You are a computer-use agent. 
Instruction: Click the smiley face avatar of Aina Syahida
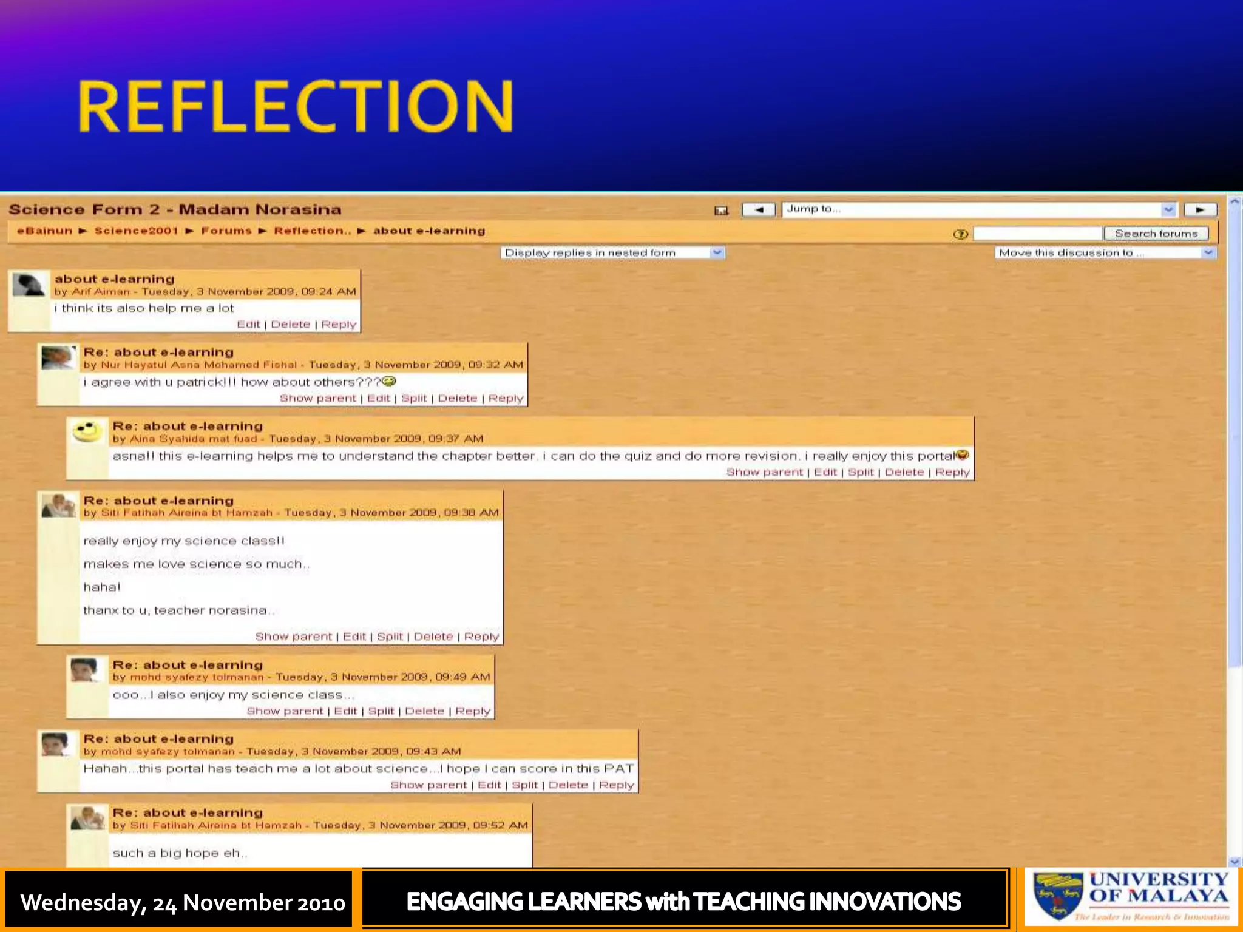(87, 431)
